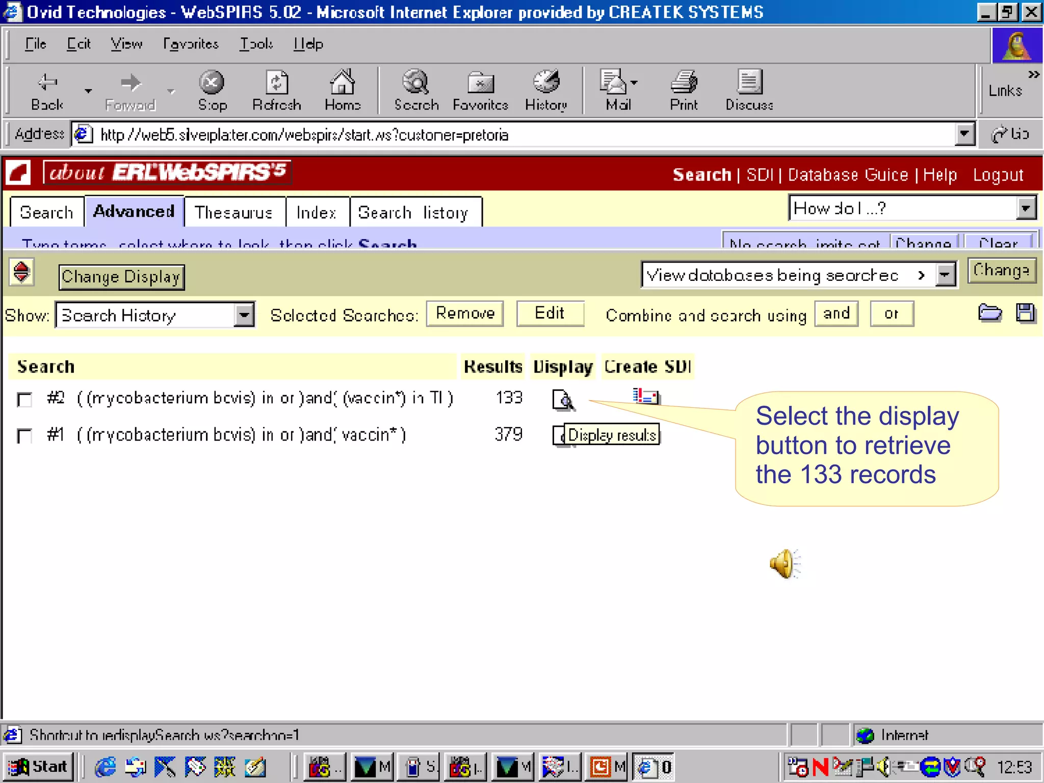The height and width of the screenshot is (783, 1044).
Task: Open the Tools menu
Action: 256,44
